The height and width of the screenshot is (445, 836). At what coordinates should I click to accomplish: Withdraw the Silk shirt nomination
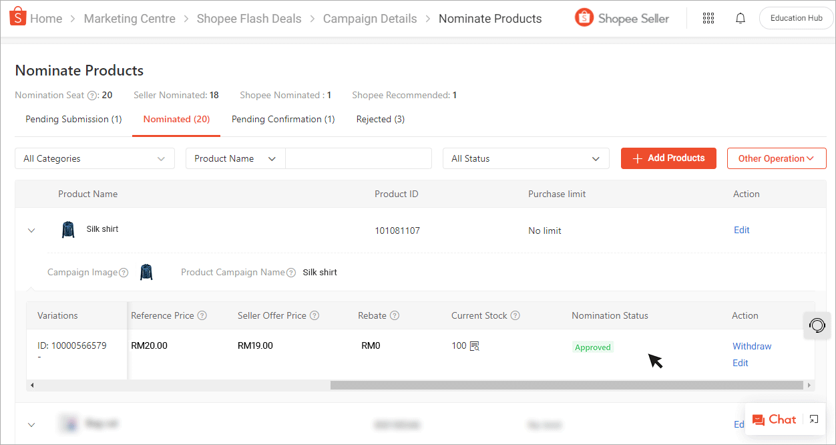(x=752, y=346)
